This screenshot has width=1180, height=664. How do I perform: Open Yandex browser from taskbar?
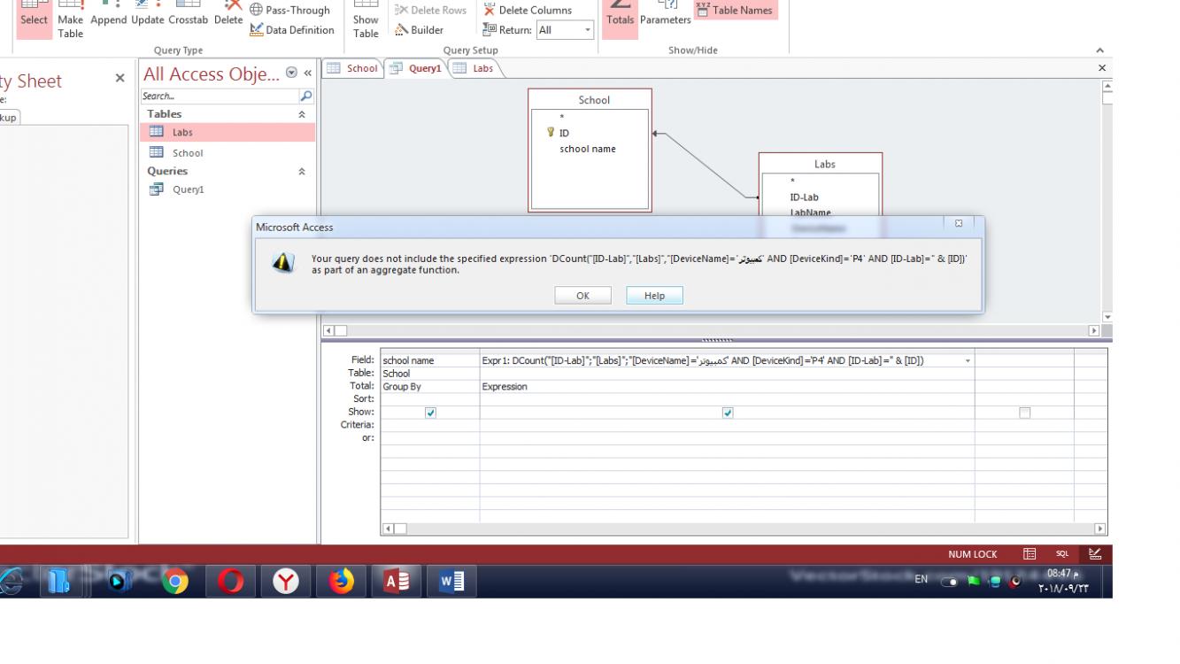click(x=285, y=582)
